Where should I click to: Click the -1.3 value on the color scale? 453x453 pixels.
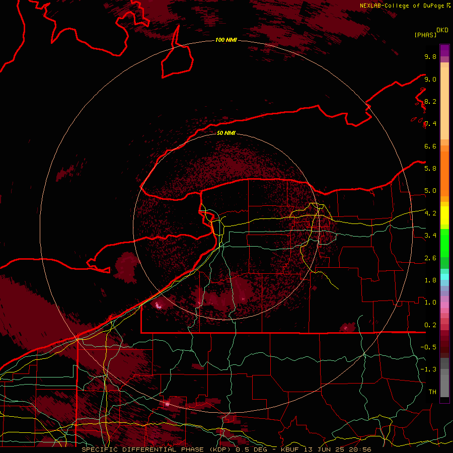428,369
